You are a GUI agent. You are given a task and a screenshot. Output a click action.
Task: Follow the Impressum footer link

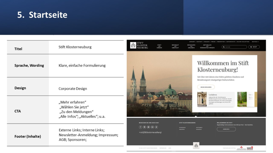coord(163,148)
